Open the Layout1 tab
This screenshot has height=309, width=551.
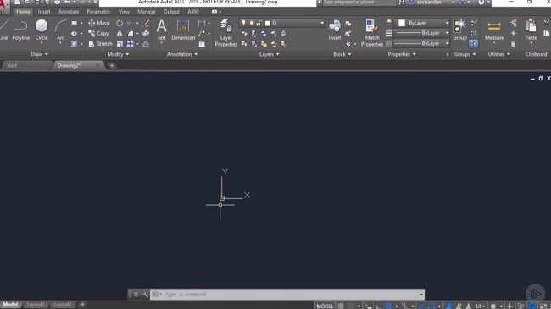coord(36,305)
